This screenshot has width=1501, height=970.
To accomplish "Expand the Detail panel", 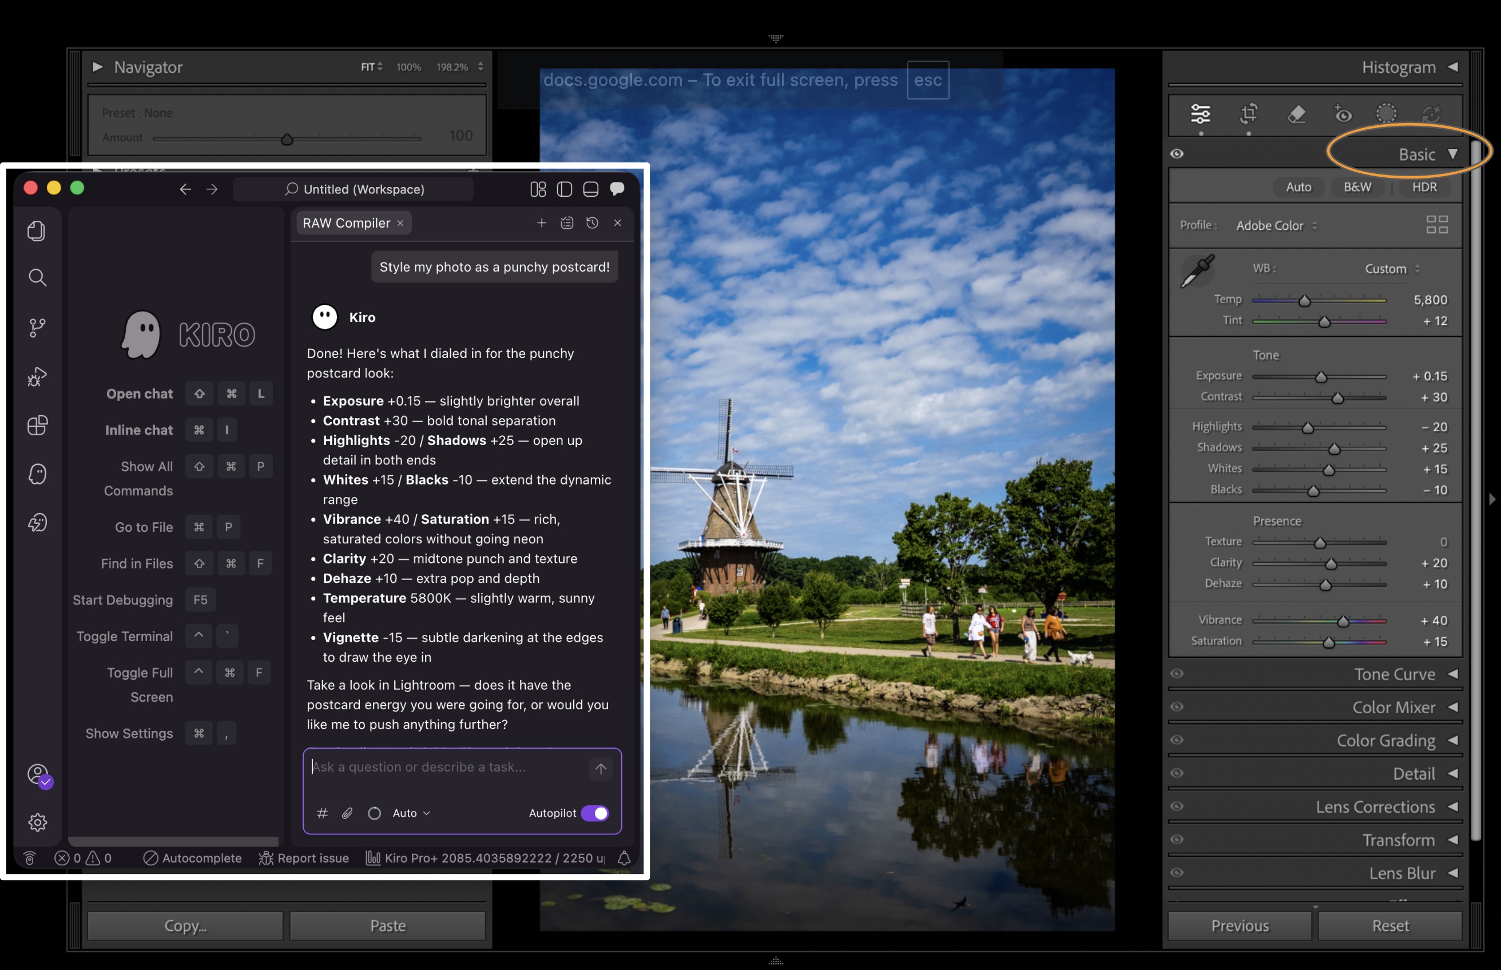I will tap(1452, 773).
